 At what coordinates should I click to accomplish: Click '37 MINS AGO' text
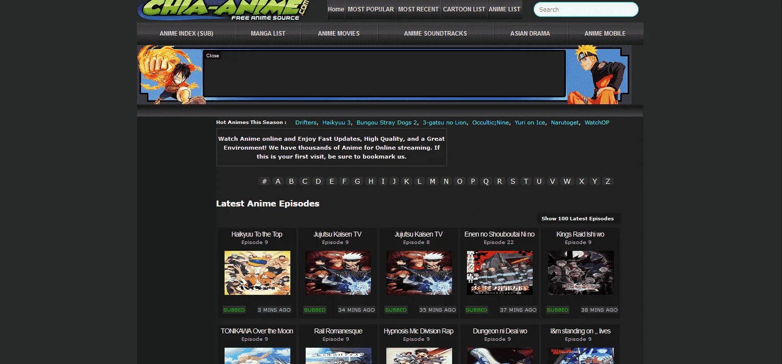518,310
